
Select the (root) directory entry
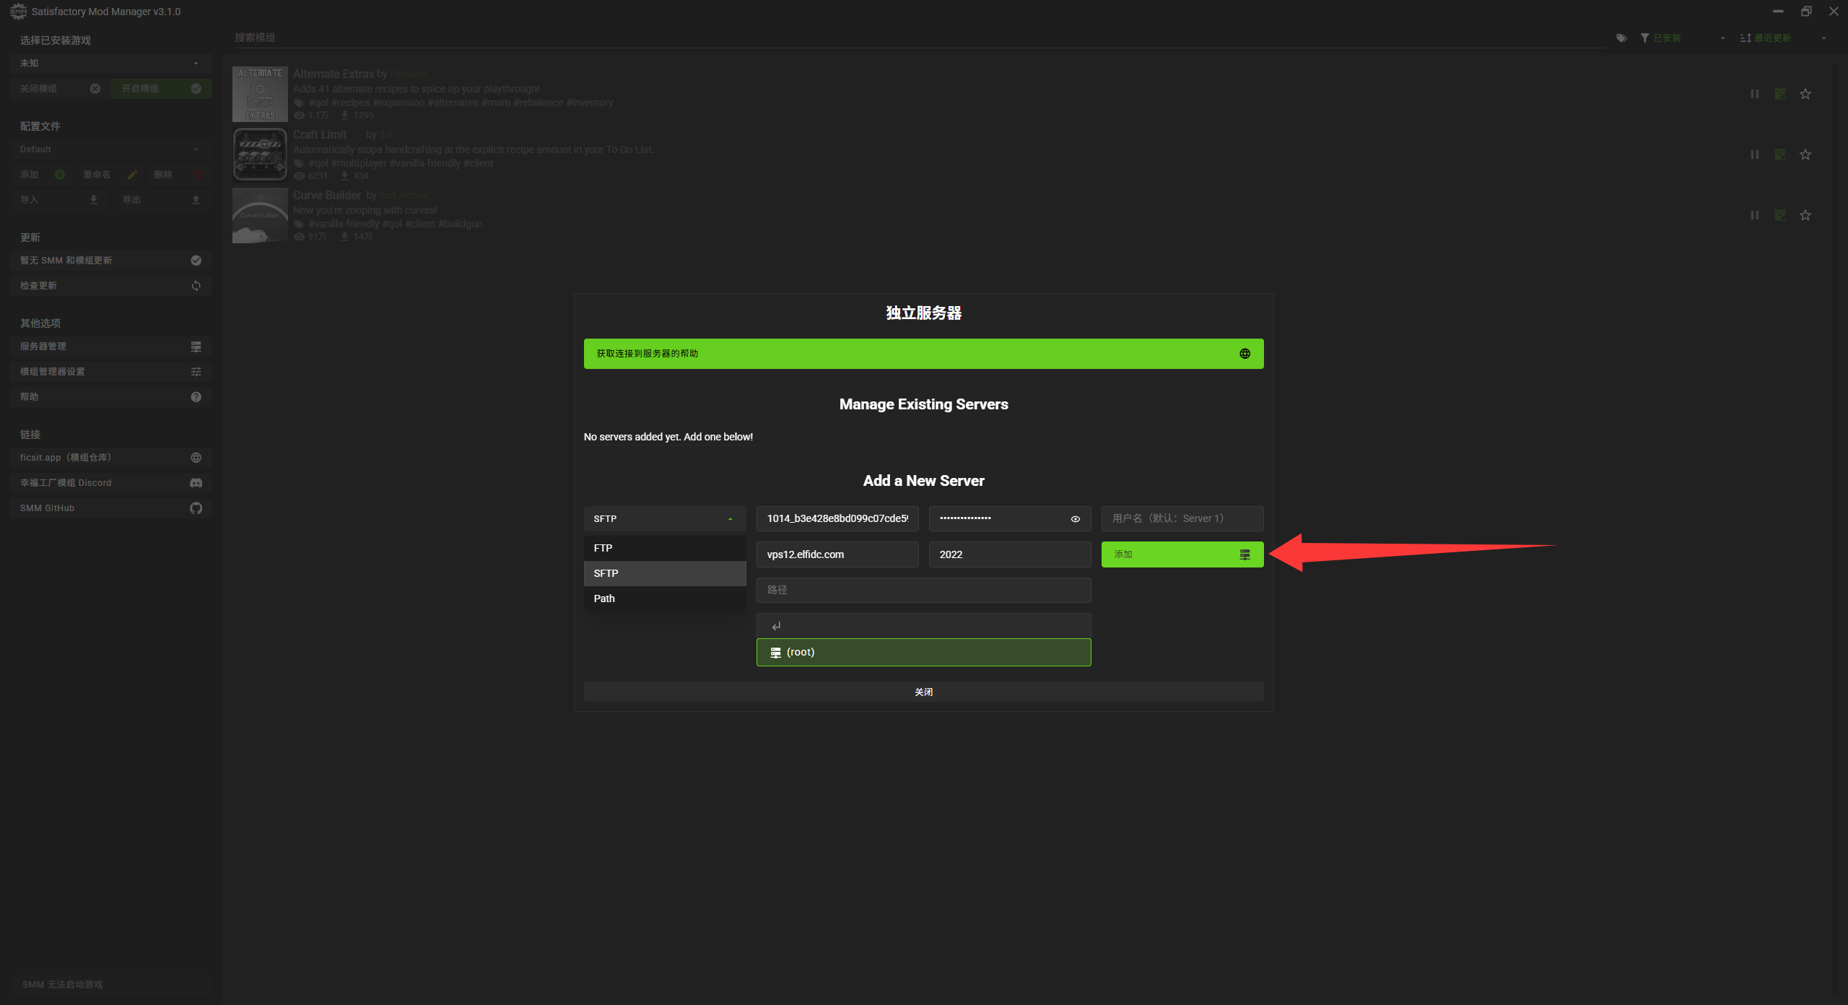(923, 652)
